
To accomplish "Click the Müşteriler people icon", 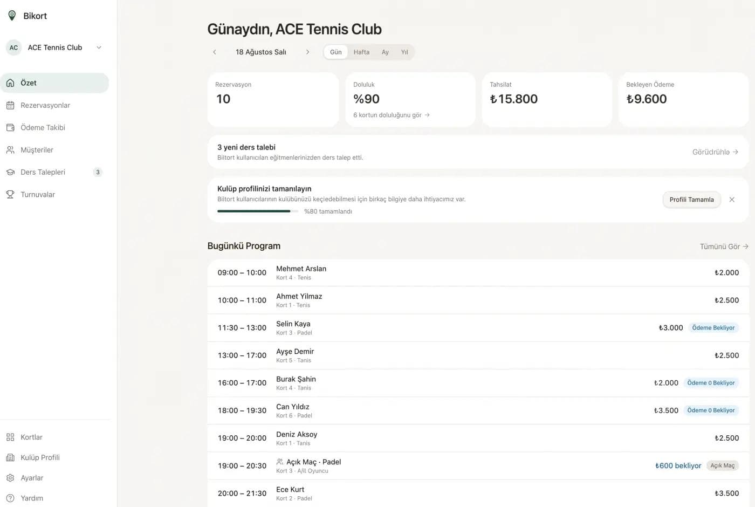I will (x=10, y=150).
